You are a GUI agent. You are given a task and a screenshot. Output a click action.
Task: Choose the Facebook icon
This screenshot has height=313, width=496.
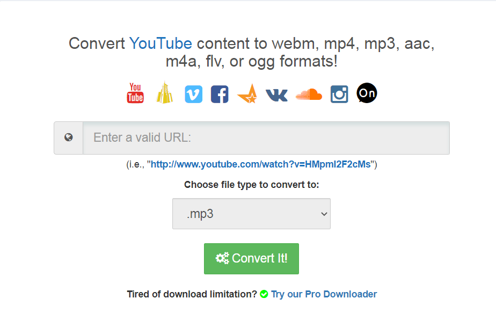pos(220,94)
